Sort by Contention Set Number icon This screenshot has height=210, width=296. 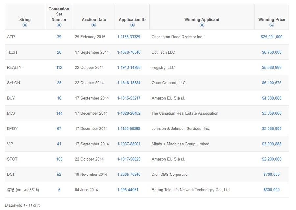[59, 25]
